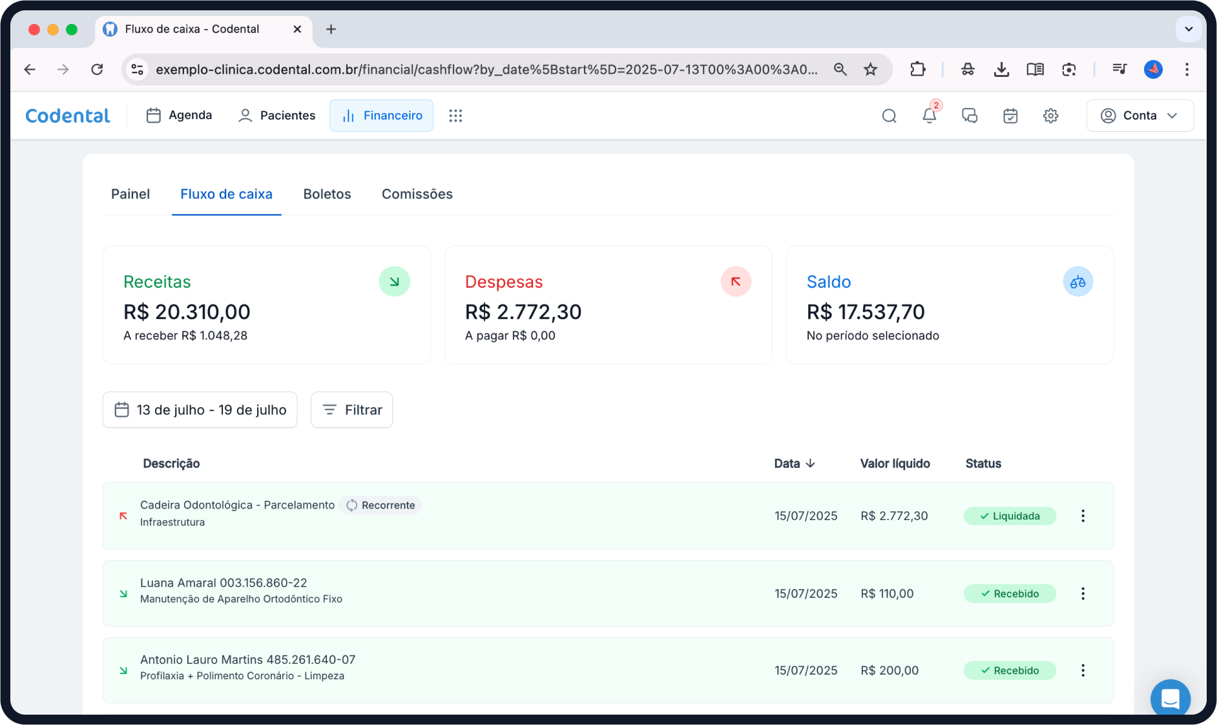
Task: Switch to the Comissões tab
Action: click(417, 194)
